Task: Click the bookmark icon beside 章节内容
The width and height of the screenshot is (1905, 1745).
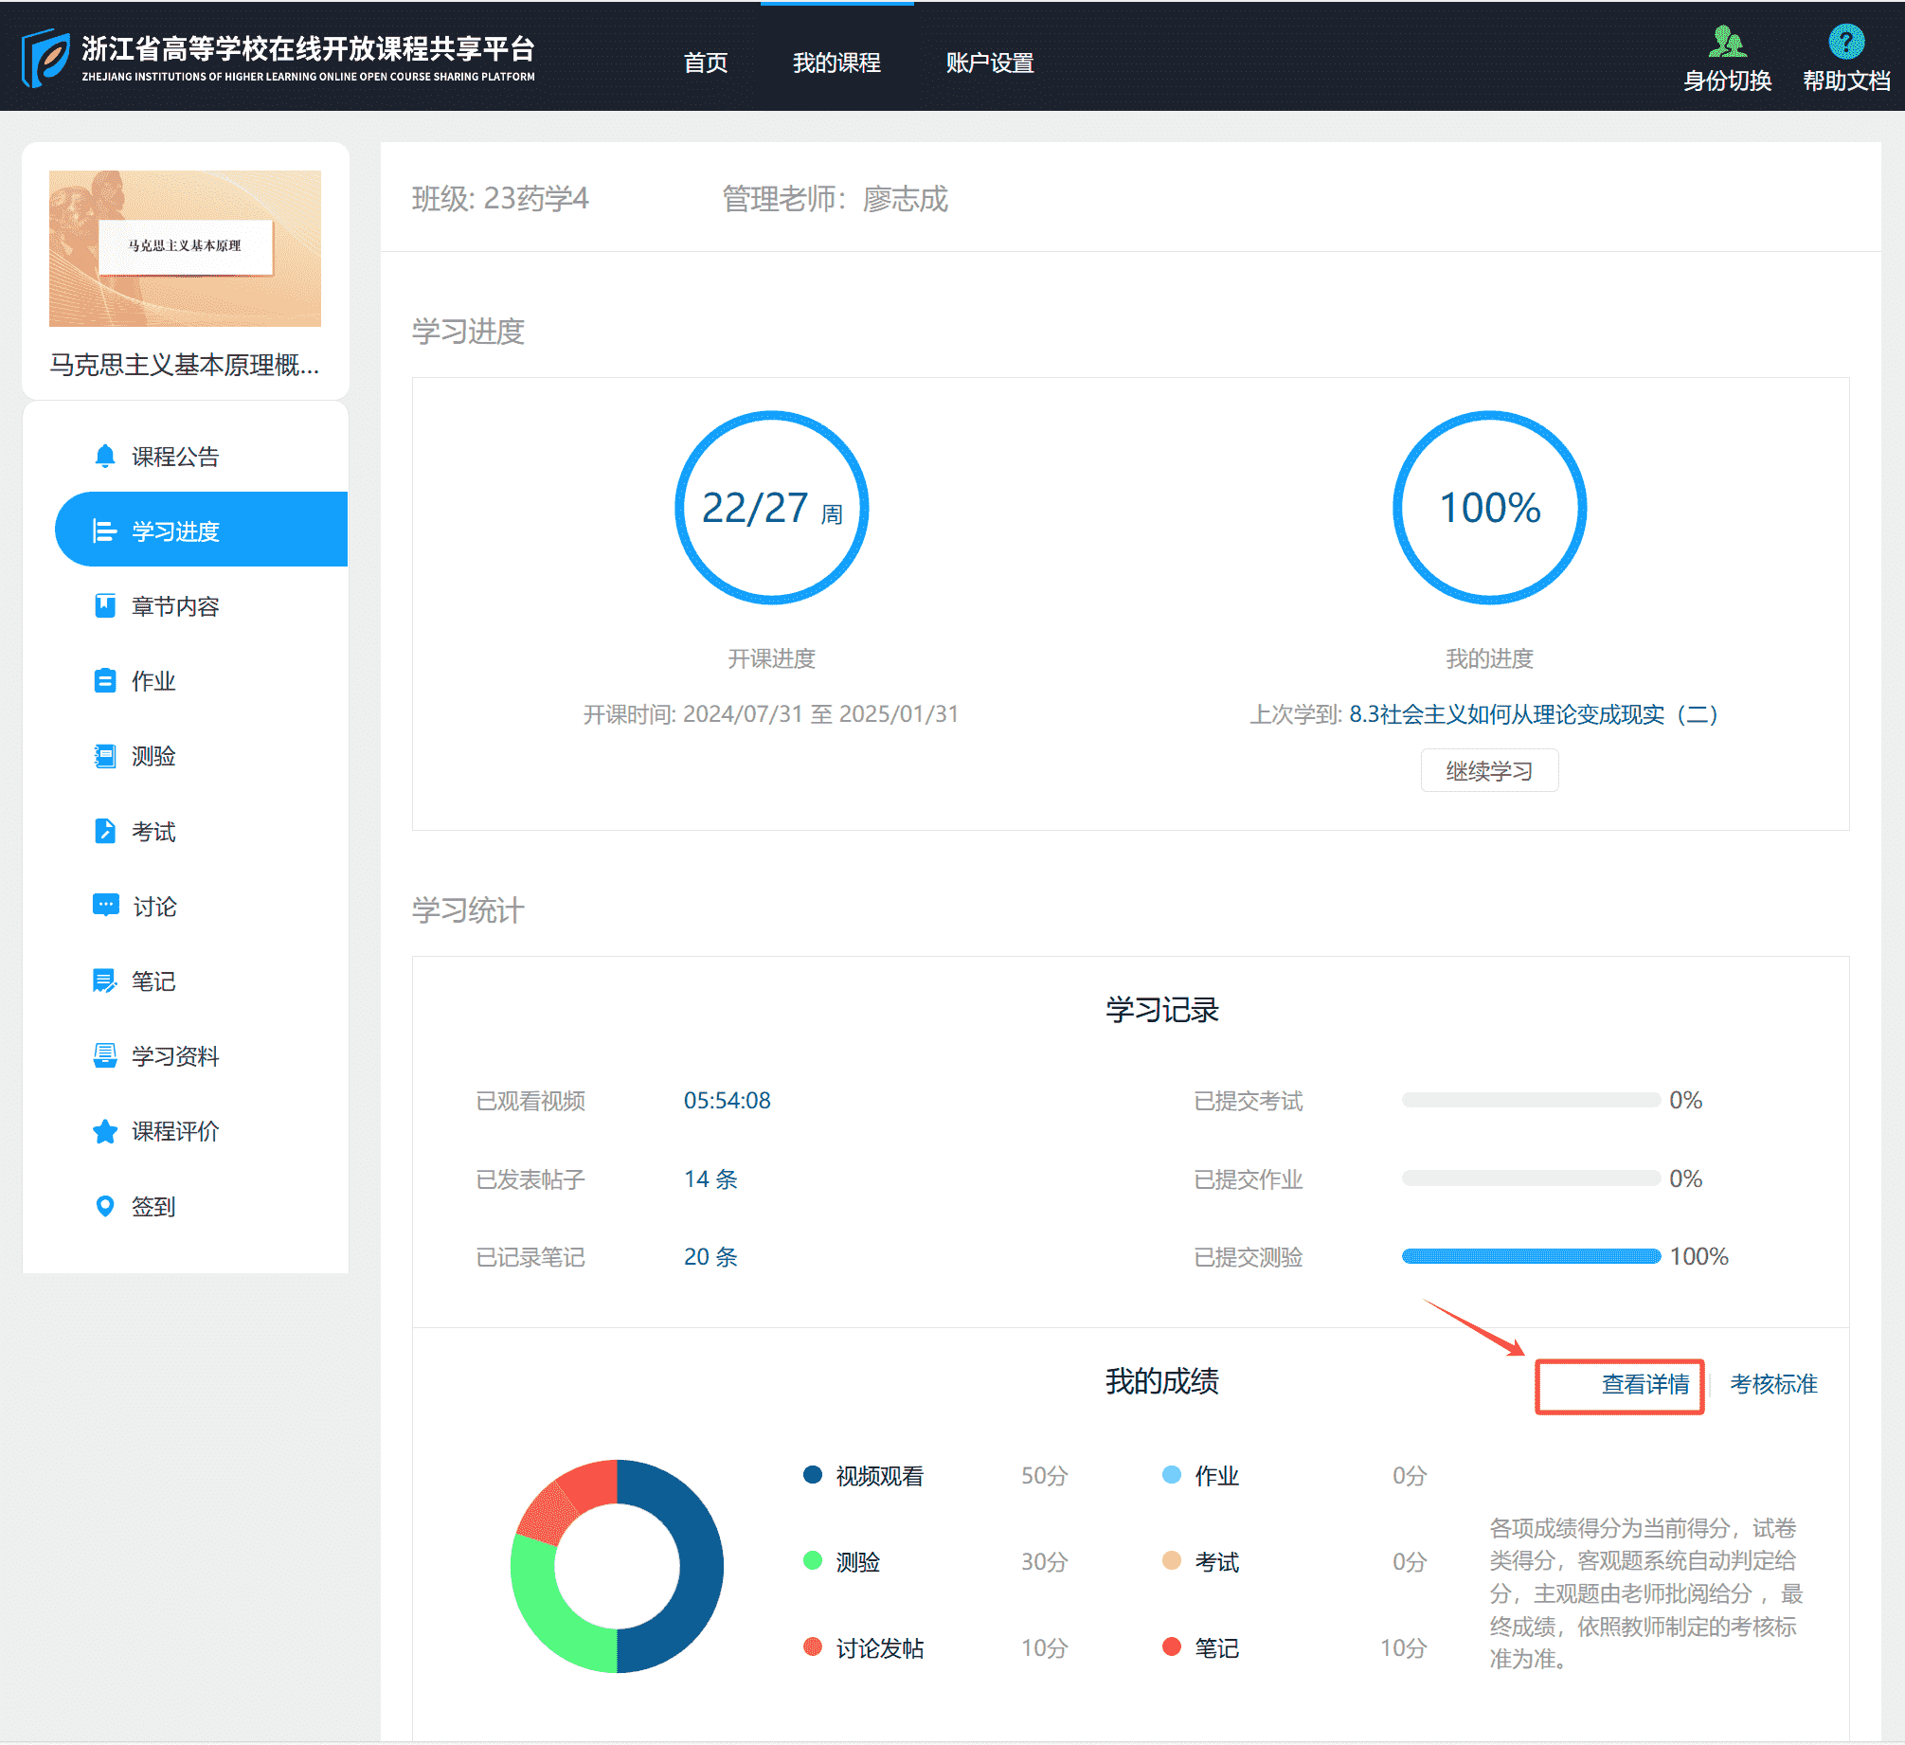Action: (105, 606)
